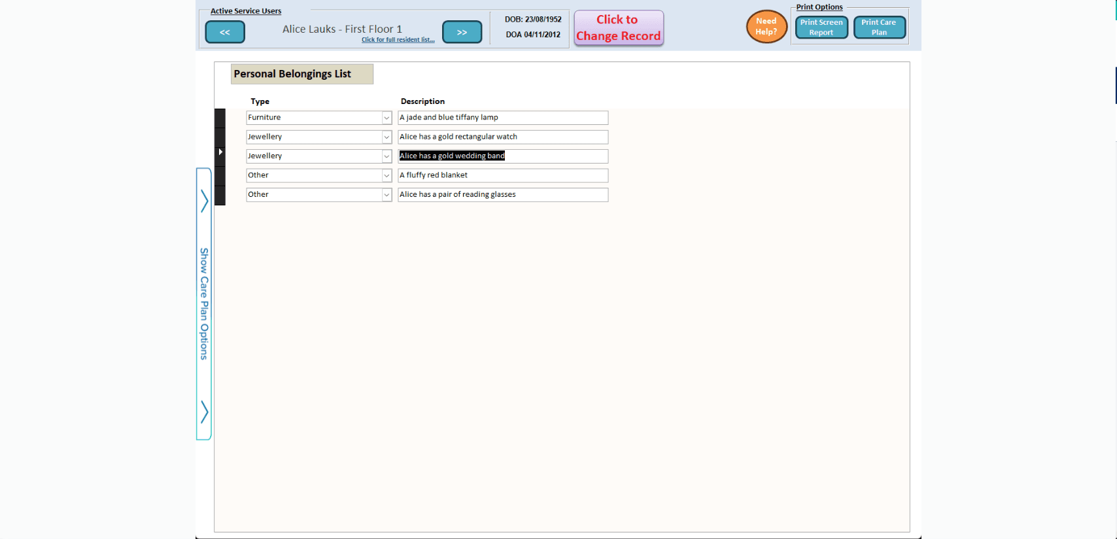The image size is (1117, 539).
Task: Print the Care Plan
Action: coord(879,27)
